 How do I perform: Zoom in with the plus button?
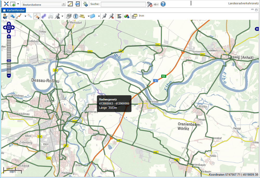(9, 37)
